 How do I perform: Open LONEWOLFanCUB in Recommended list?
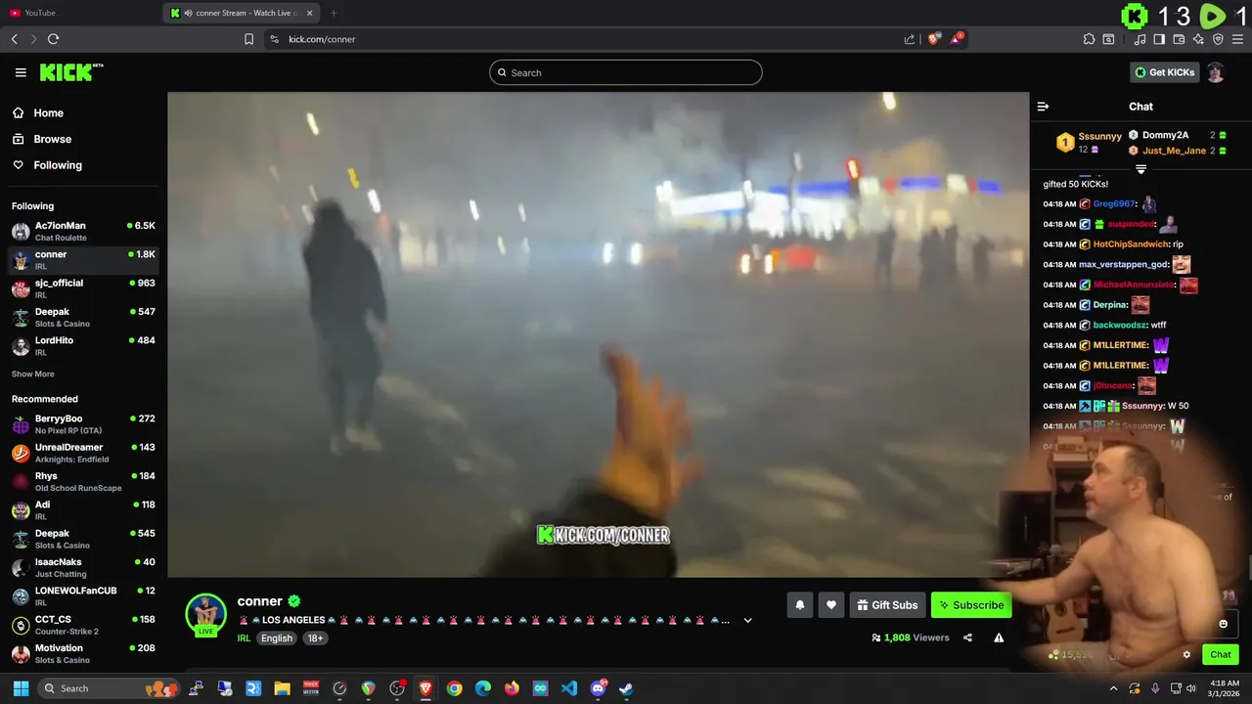click(83, 596)
